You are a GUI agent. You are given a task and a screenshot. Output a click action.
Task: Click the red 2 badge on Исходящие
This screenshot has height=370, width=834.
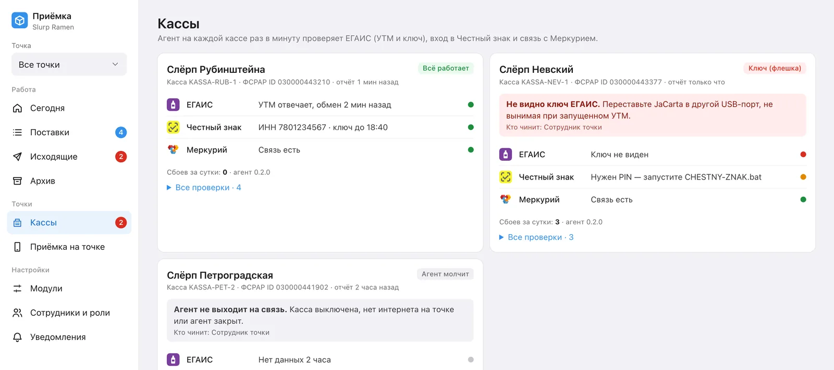pos(121,157)
